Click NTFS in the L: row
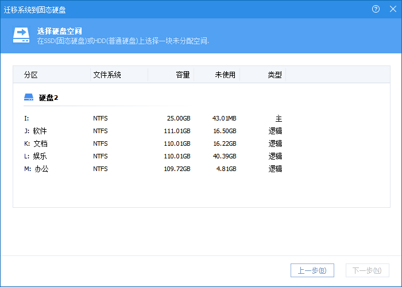Screen dimensions: 402x287 pyautogui.click(x=100, y=156)
